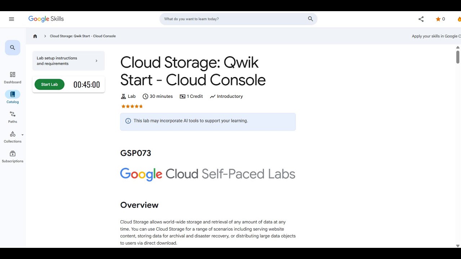Click the share icon
461x259 pixels.
[x=421, y=19]
